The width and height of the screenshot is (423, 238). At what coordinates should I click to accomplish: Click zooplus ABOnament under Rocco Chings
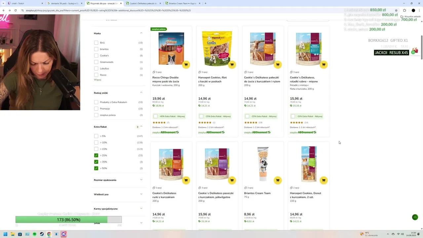point(166,132)
